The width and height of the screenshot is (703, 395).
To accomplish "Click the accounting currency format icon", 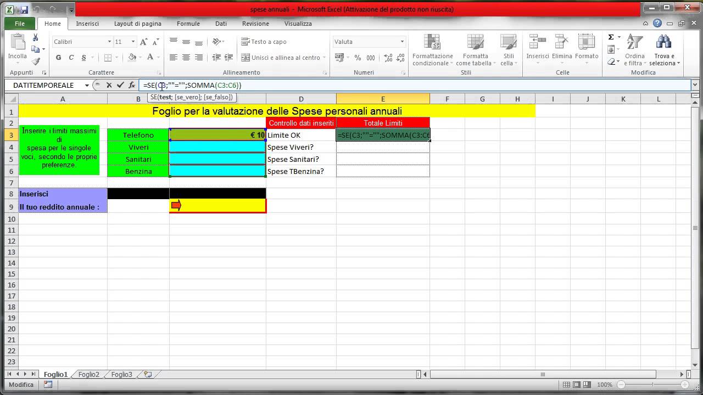I will point(339,58).
